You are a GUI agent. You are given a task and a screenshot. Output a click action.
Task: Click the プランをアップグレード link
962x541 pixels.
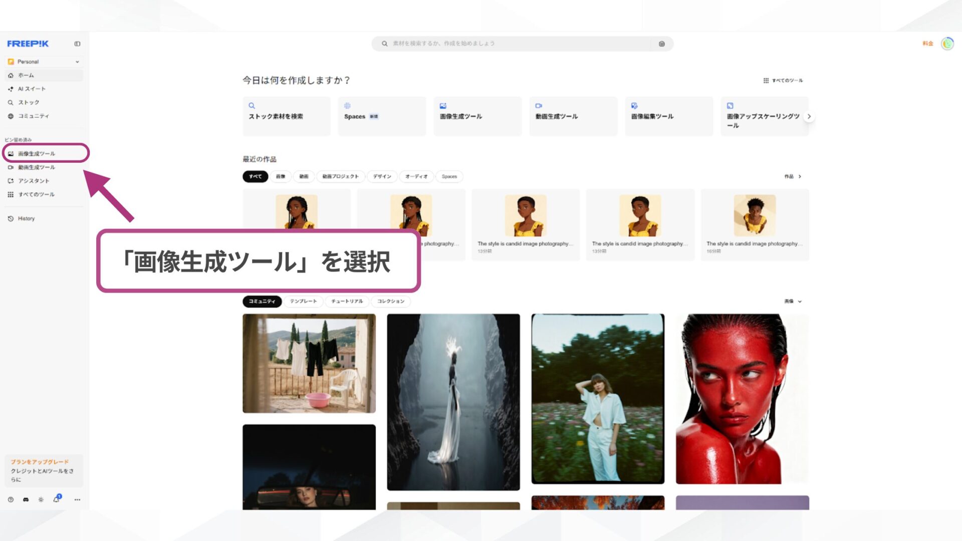[x=39, y=461]
